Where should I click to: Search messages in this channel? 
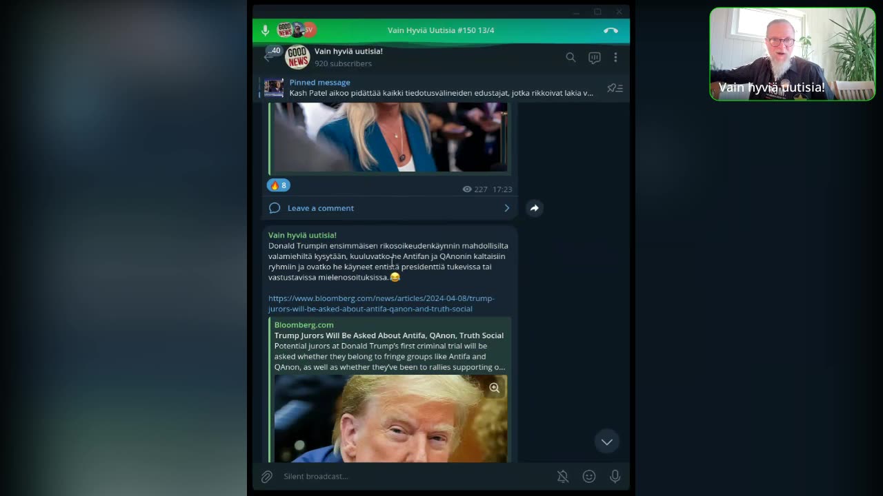click(571, 57)
